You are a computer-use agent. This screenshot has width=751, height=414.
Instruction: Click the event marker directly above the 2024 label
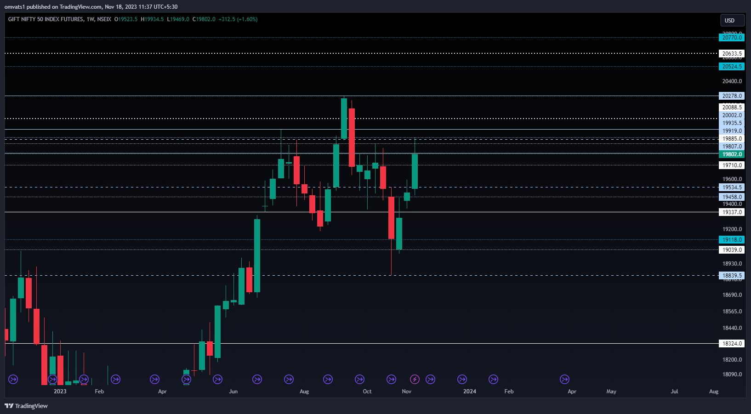click(462, 379)
